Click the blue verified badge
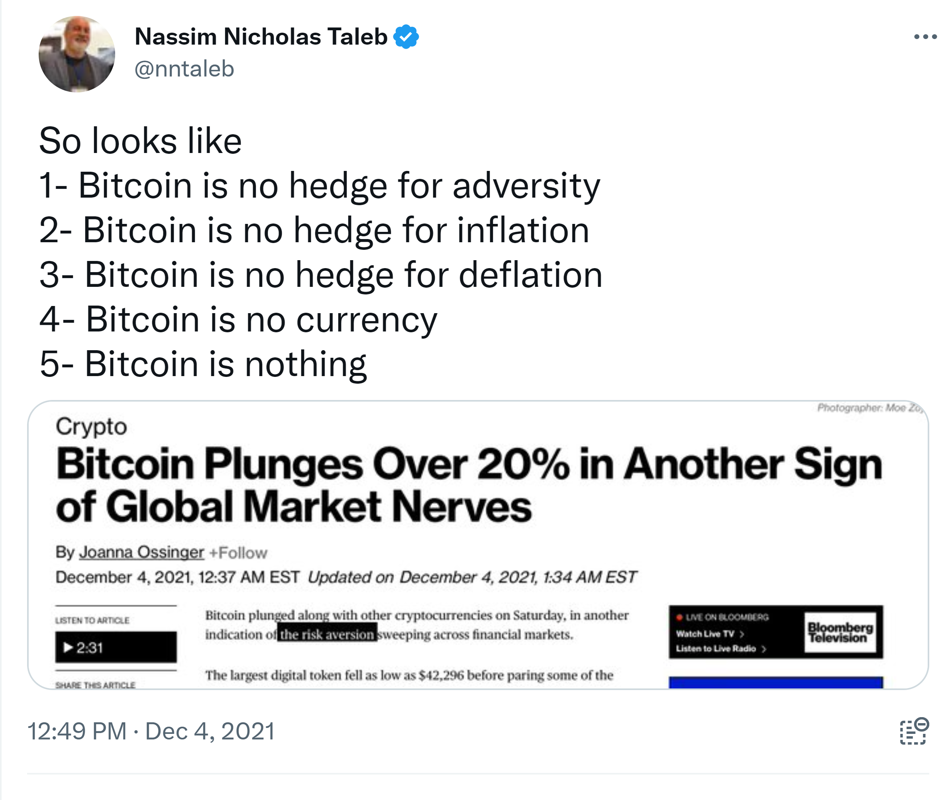Viewport: 950px width, 800px height. 406,37
